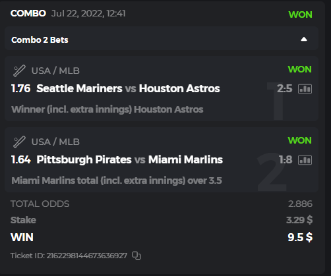Viewport: 331px width, 276px height.
Task: Click the 1.76 odds value
Action: [x=21, y=89]
